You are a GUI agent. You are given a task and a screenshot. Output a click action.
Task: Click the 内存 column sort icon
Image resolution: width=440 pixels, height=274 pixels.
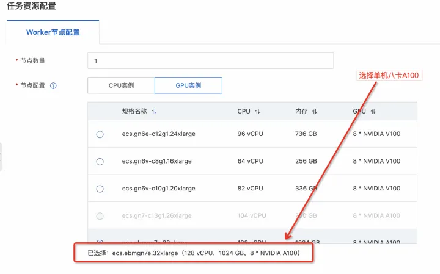315,112
